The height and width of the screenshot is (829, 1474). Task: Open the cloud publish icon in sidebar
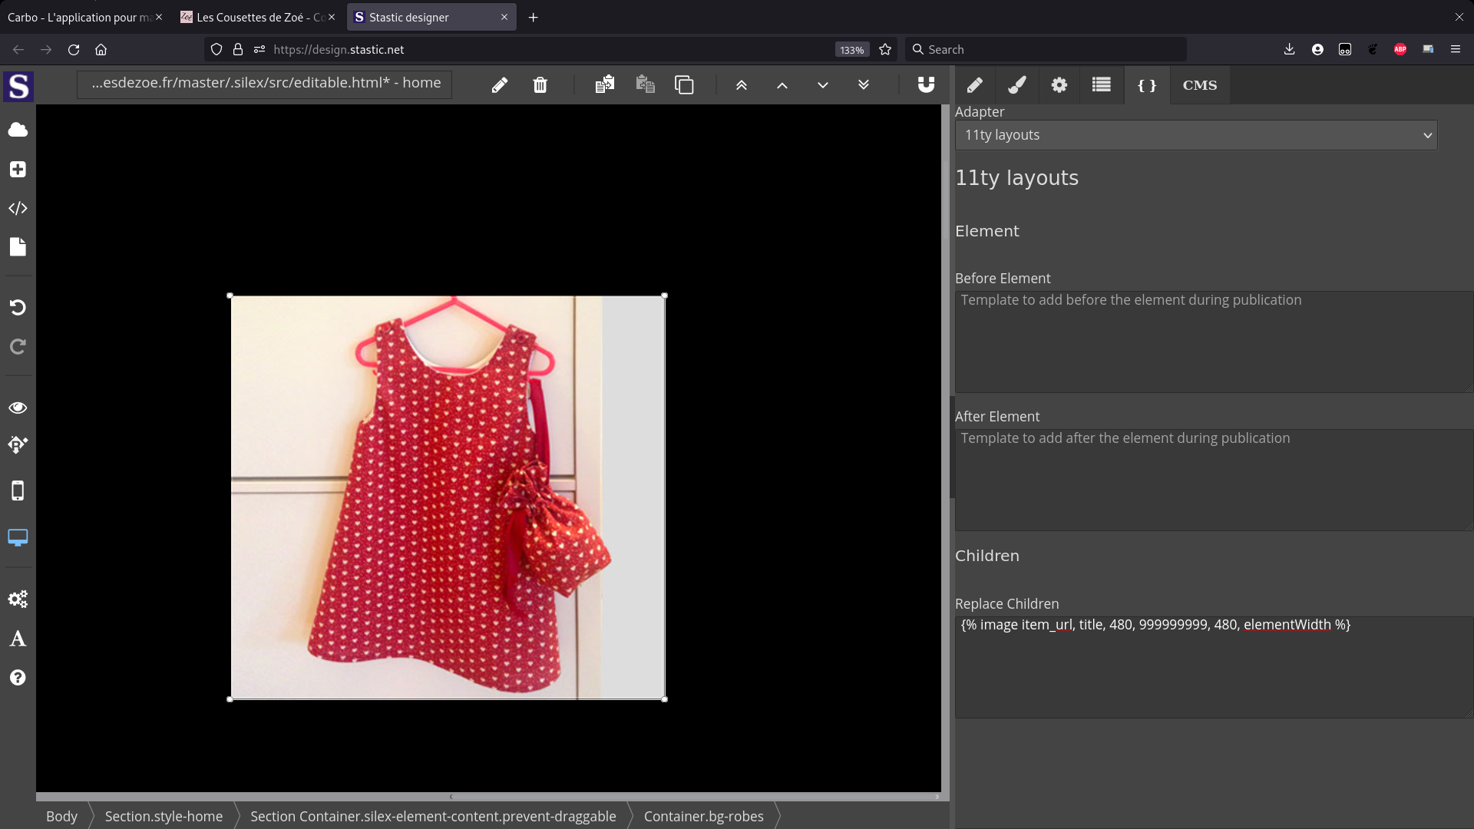18,130
